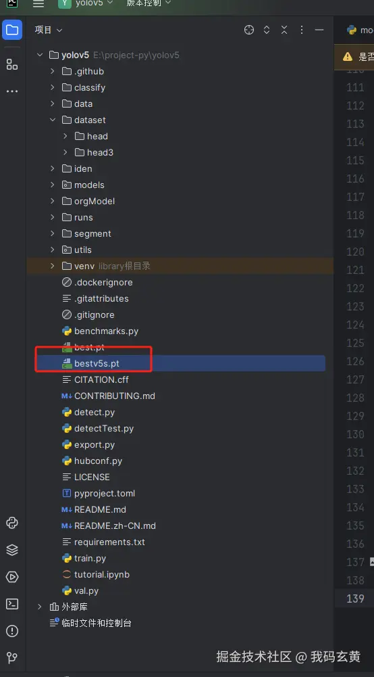Open the Terminal tool window icon

[12, 603]
